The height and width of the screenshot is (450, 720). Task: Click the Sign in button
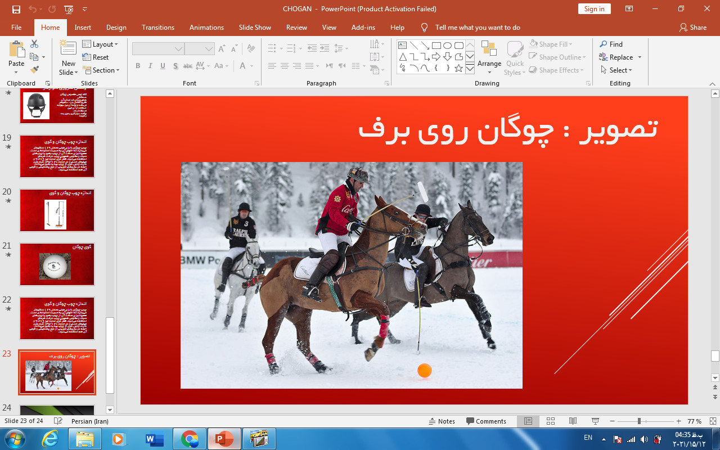click(594, 9)
